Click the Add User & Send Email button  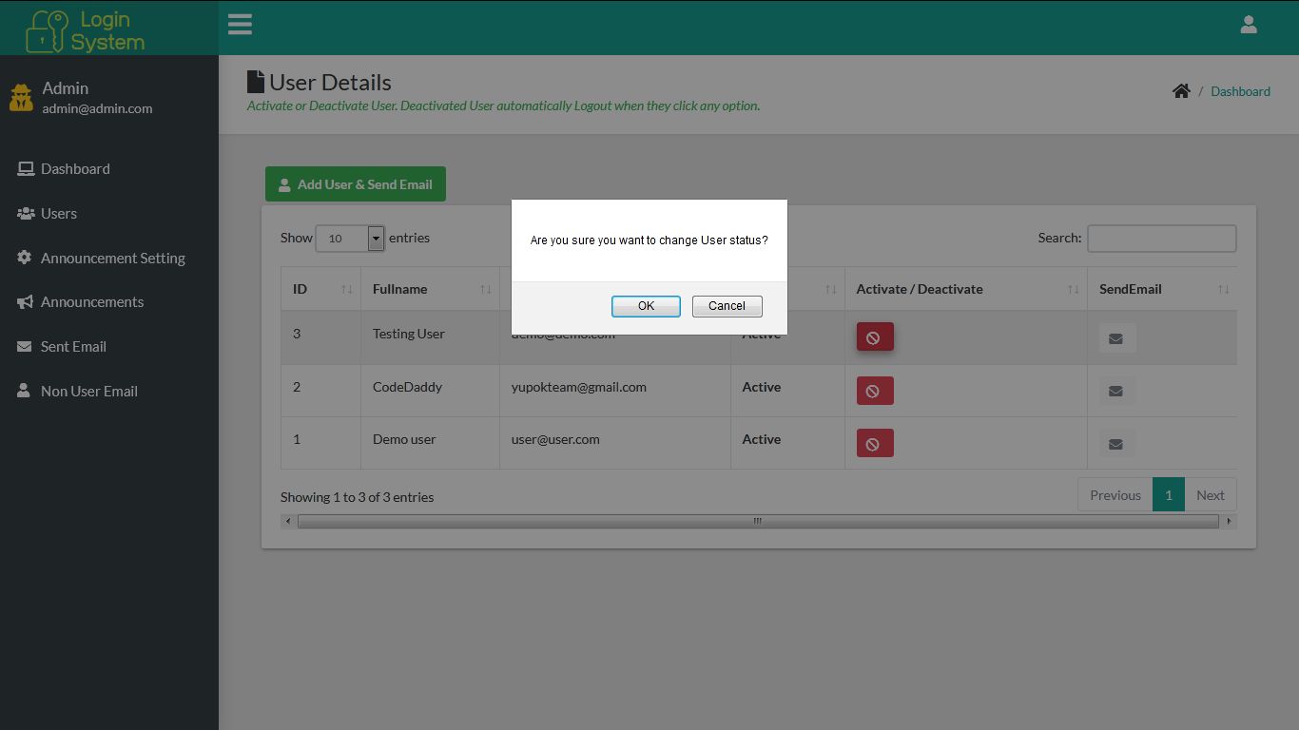(x=356, y=184)
